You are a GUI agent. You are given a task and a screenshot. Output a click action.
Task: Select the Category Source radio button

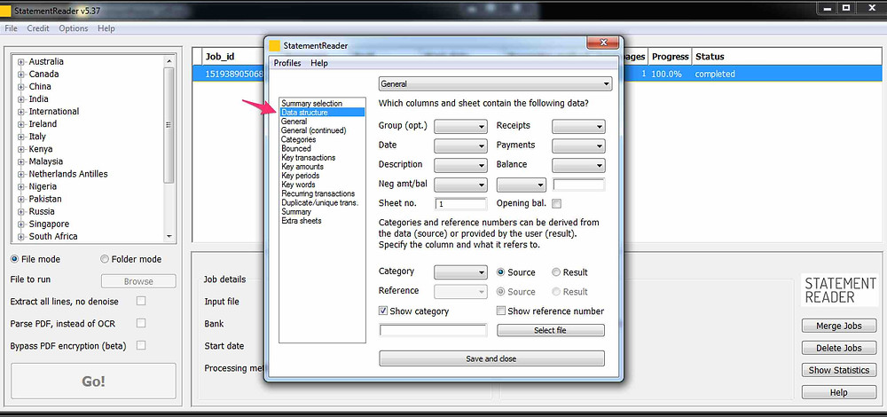tap(500, 272)
